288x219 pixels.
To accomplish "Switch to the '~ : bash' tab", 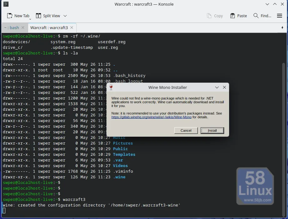I will tap(12, 28).
